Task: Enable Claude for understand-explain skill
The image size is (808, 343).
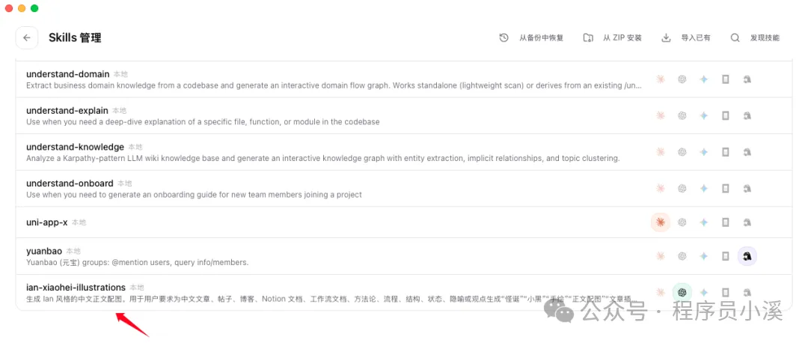Action: [660, 116]
